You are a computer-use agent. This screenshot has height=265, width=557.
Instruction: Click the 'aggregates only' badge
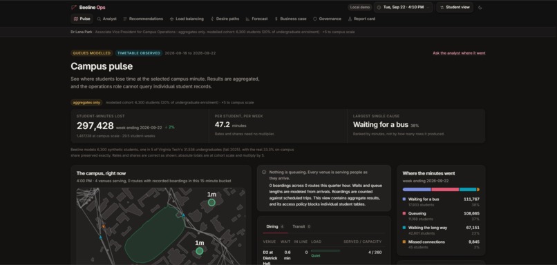point(86,103)
